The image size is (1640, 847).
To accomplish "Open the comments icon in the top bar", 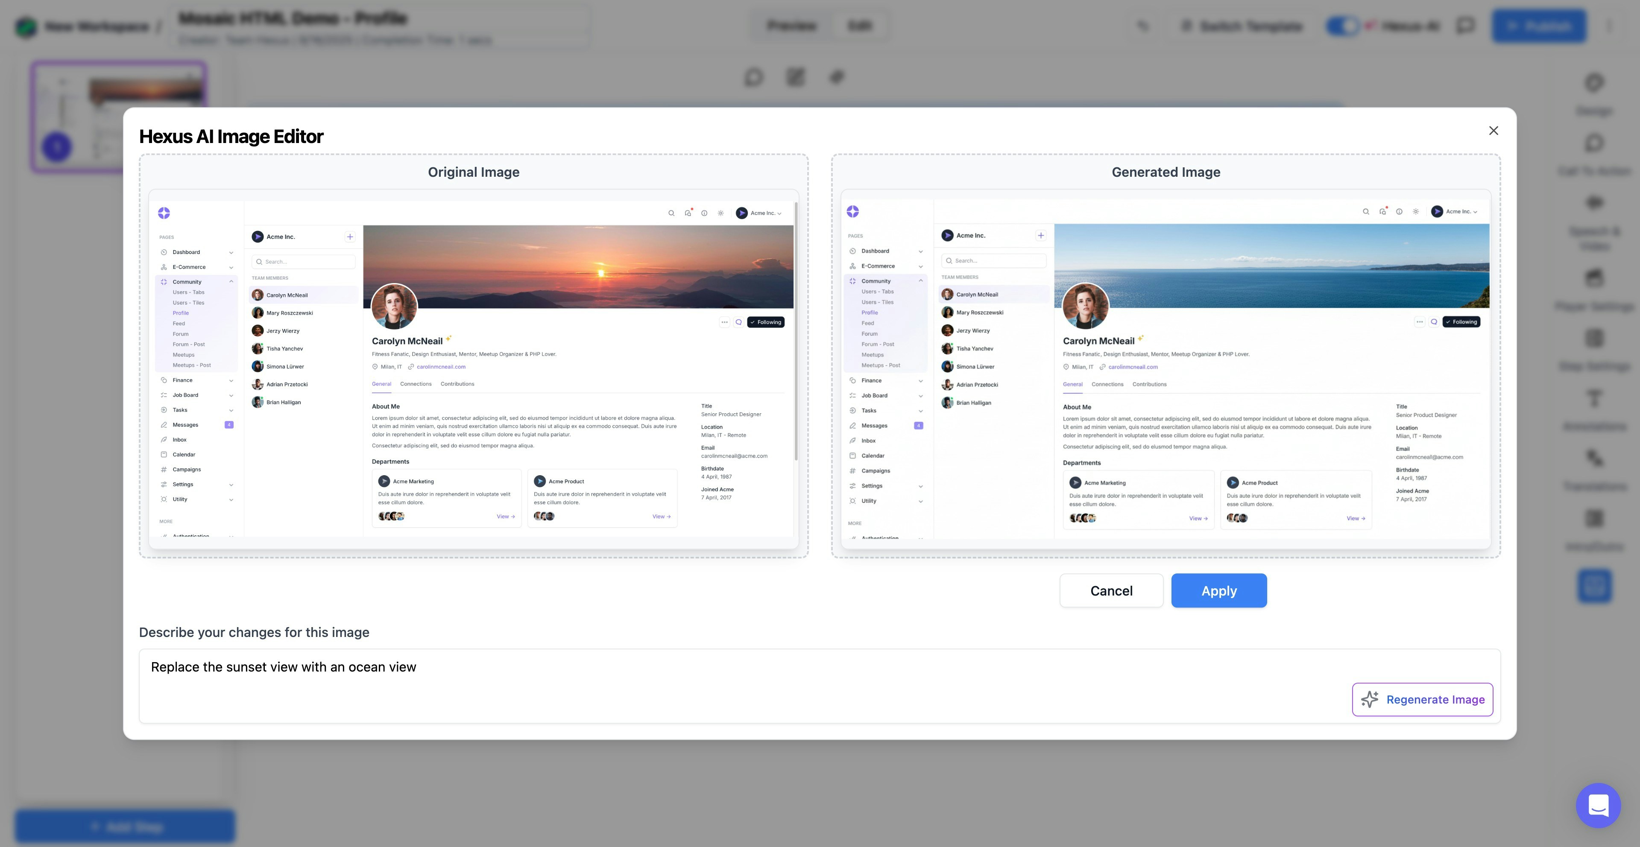I will [1466, 26].
